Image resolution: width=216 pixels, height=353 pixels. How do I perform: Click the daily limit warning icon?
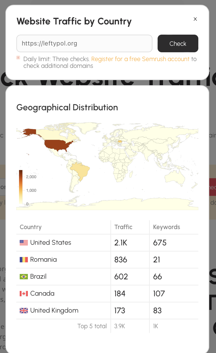(18, 58)
